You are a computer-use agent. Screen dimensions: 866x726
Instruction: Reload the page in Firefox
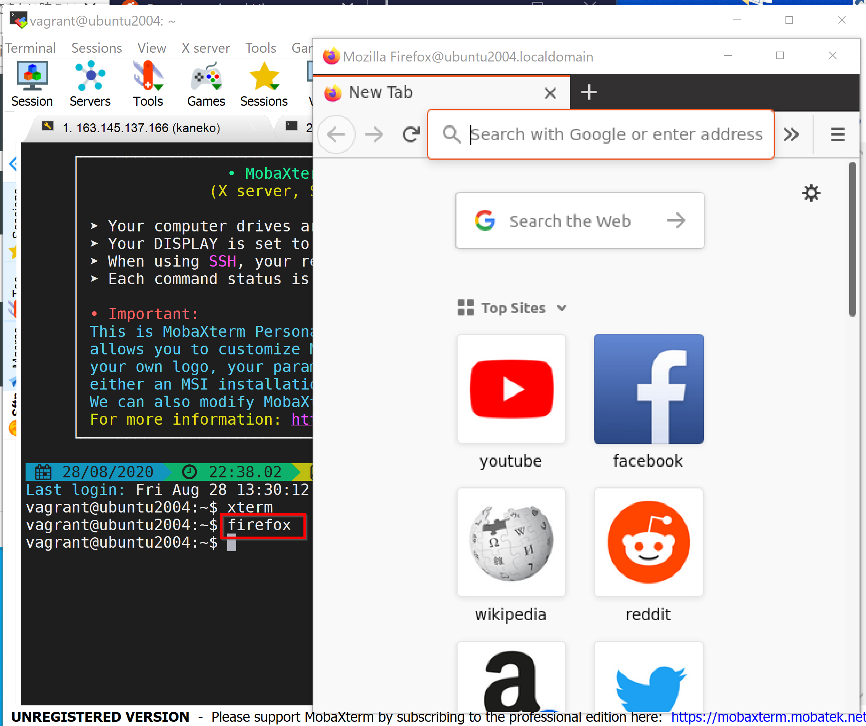click(411, 134)
